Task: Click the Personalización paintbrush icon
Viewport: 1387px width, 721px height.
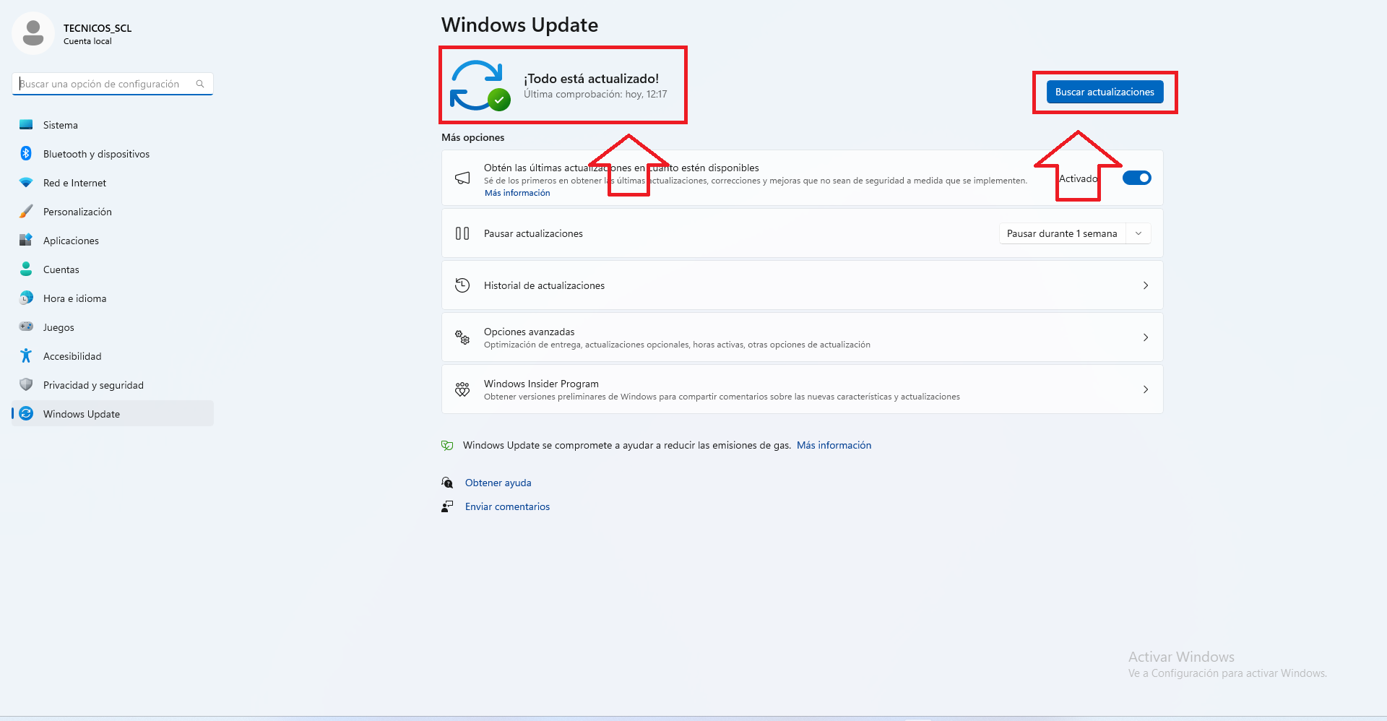Action: tap(26, 212)
